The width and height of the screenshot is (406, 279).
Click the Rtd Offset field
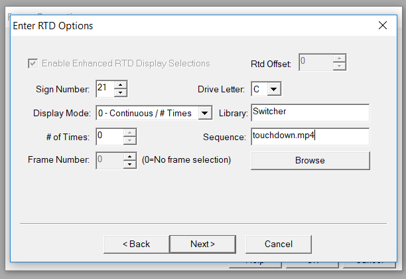click(x=316, y=62)
